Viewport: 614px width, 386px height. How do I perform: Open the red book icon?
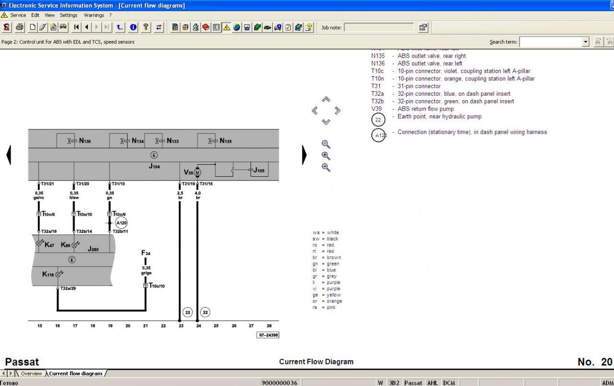[206, 27]
